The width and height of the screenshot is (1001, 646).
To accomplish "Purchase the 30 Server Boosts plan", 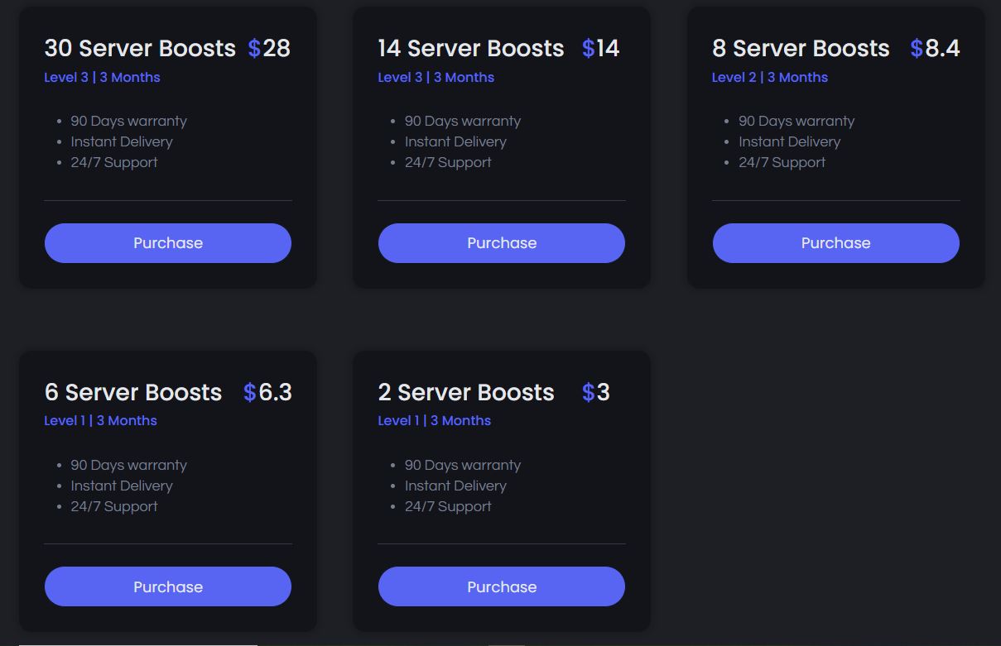I will pyautogui.click(x=167, y=242).
